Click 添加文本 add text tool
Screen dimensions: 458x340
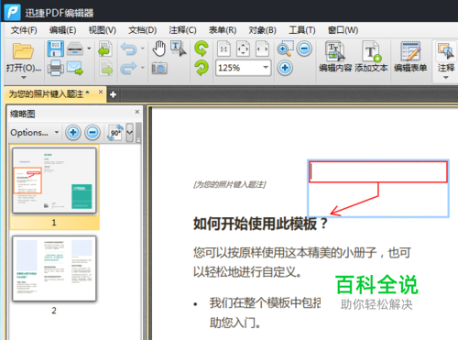tap(371, 57)
